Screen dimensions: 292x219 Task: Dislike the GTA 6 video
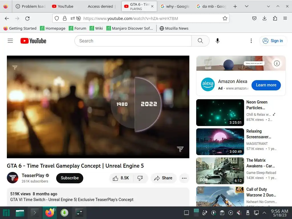(x=140, y=178)
